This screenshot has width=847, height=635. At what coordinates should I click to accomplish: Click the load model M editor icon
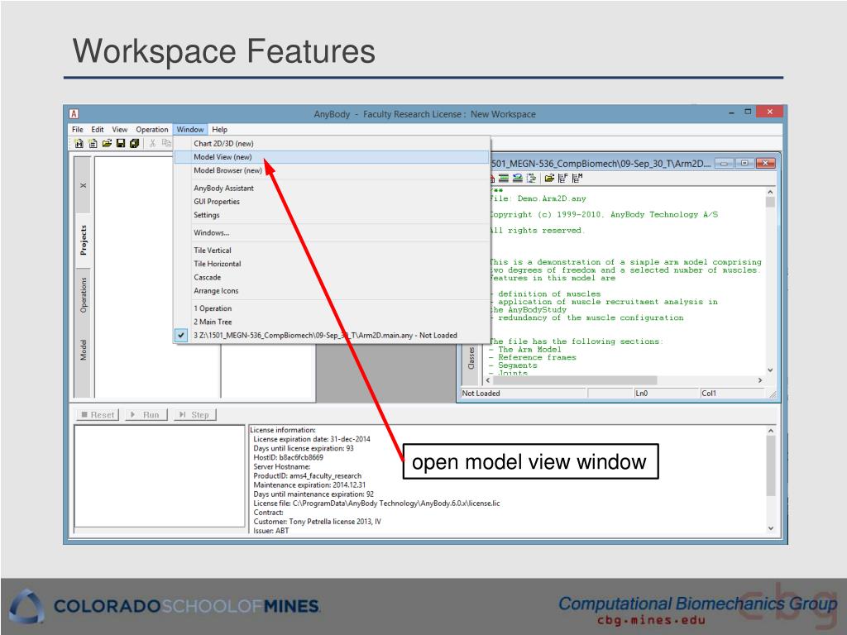pyautogui.click(x=577, y=179)
